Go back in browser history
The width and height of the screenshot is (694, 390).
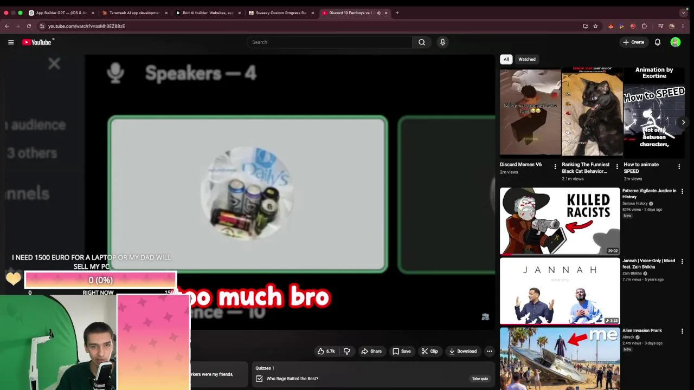pos(7,26)
